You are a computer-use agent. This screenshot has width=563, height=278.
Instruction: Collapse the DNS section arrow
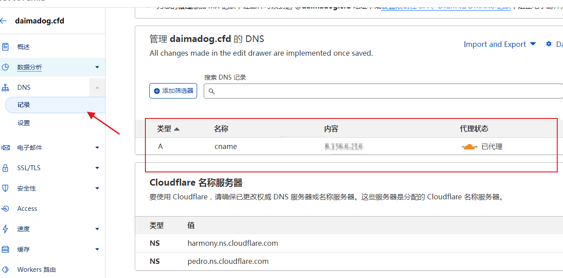pos(97,88)
